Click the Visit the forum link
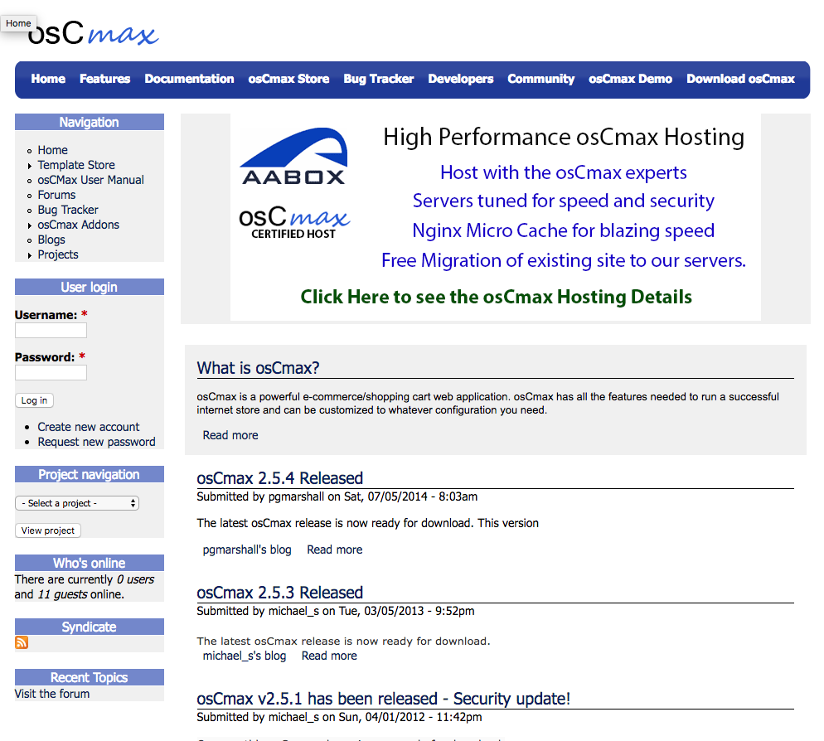This screenshot has height=741, width=824. [x=52, y=694]
